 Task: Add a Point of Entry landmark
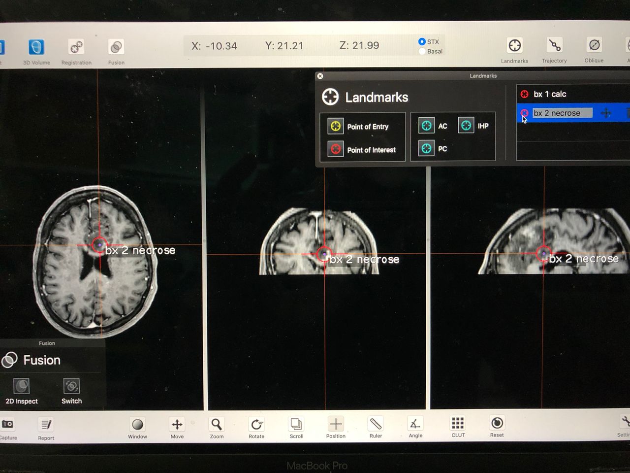[336, 126]
